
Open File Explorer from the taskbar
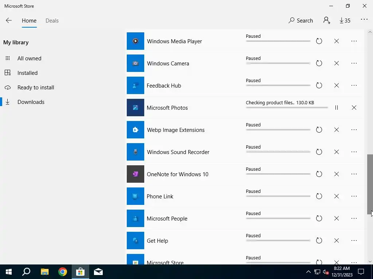(44, 272)
